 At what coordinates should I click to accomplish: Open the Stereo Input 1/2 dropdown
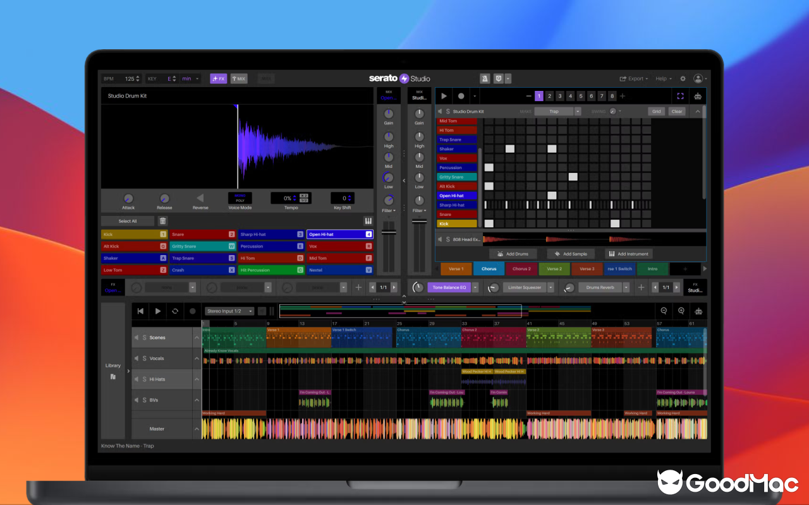[x=229, y=311]
